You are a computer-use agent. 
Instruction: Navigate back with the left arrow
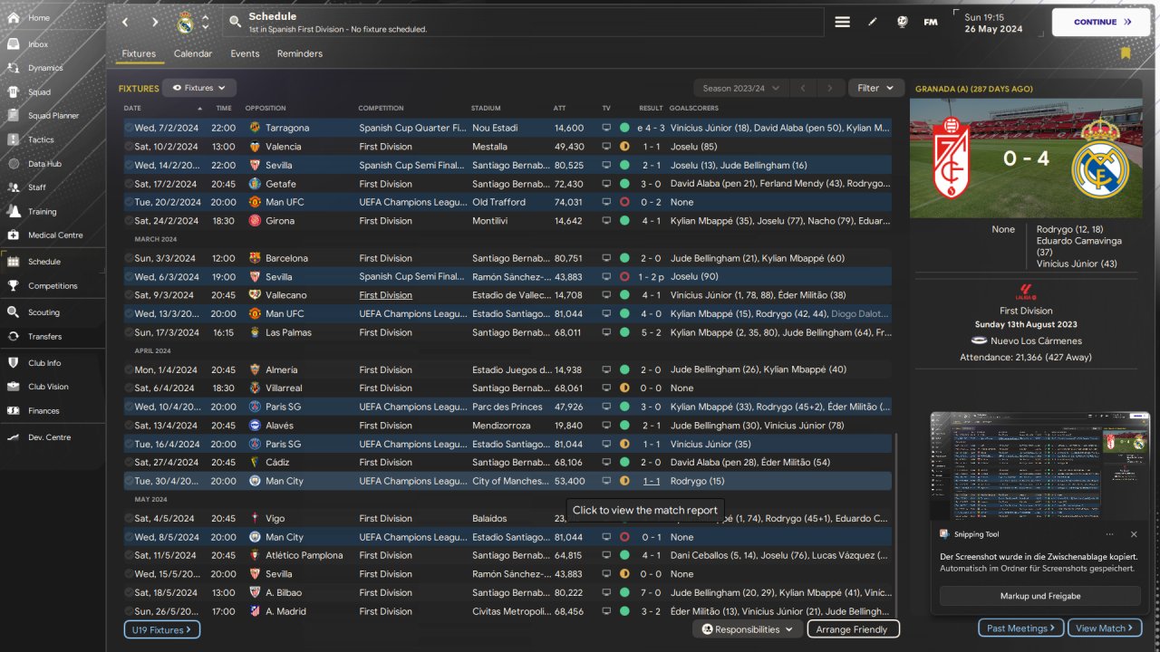click(125, 22)
